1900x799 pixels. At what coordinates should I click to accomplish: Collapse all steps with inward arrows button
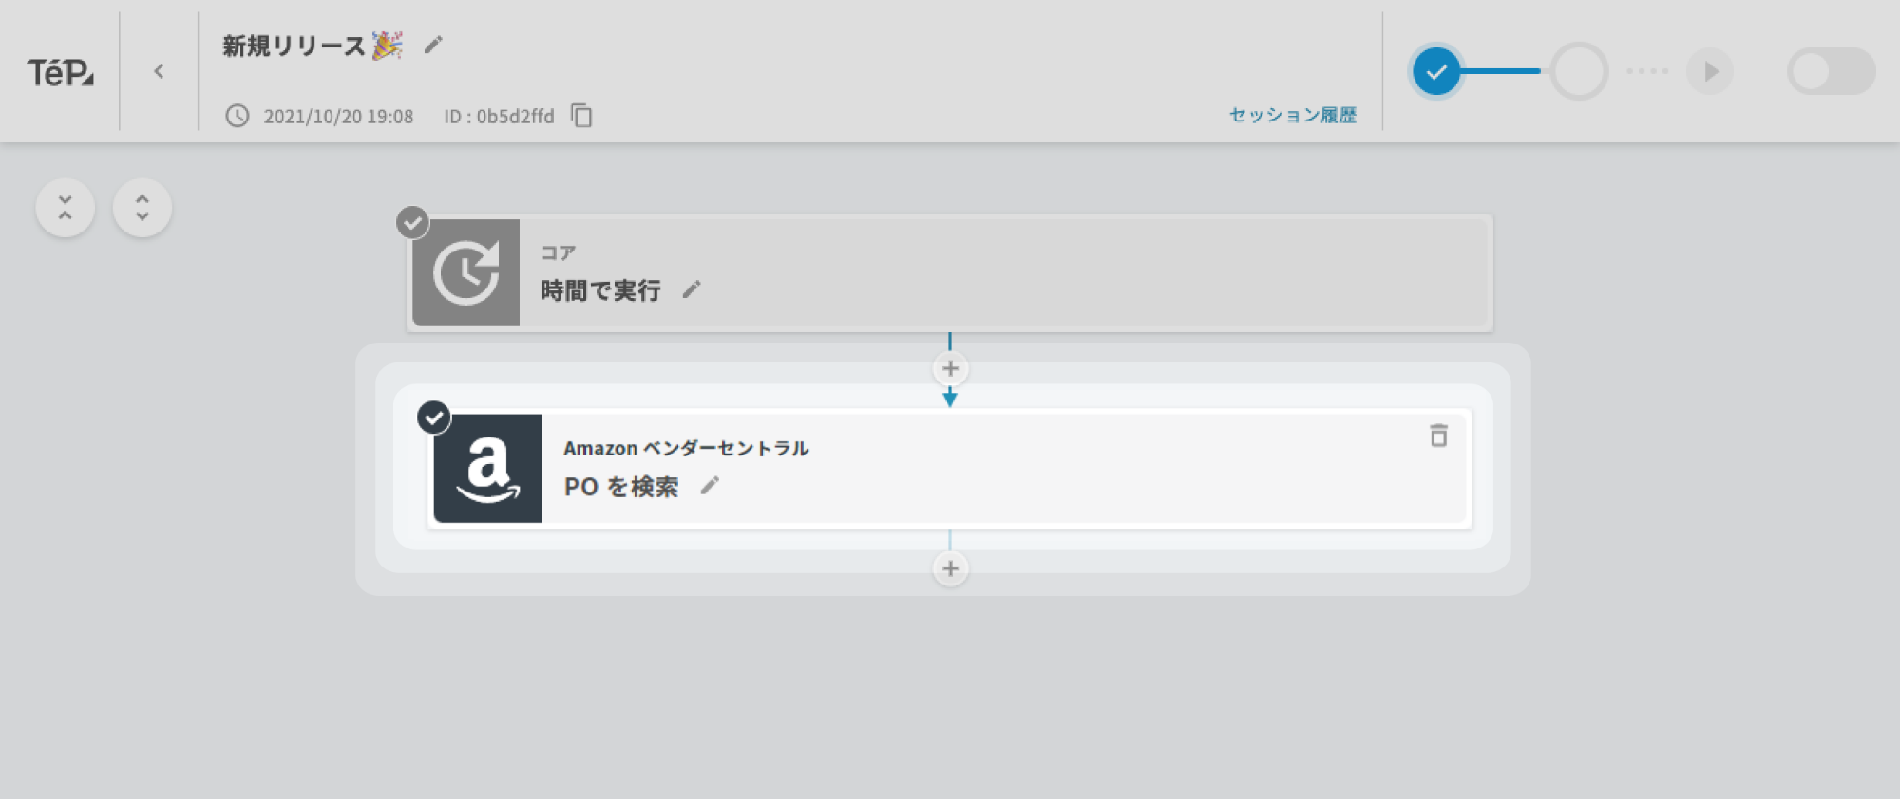66,208
